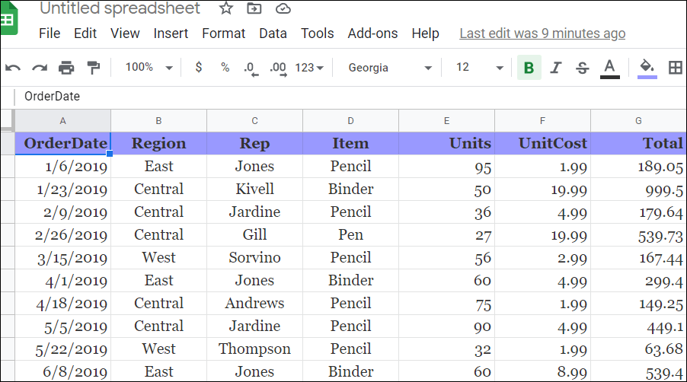Open the Format menu

(x=223, y=33)
